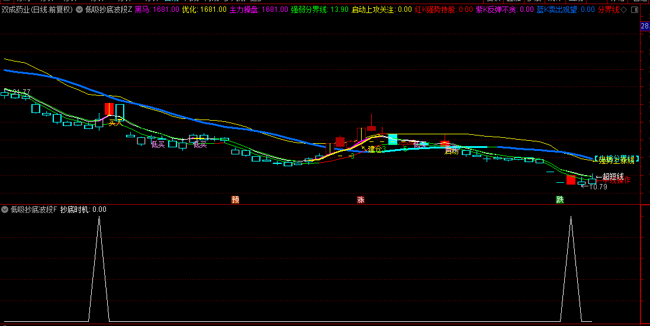
Task: Click the 黑马: 1681.00 legend value
Action: click(x=157, y=9)
